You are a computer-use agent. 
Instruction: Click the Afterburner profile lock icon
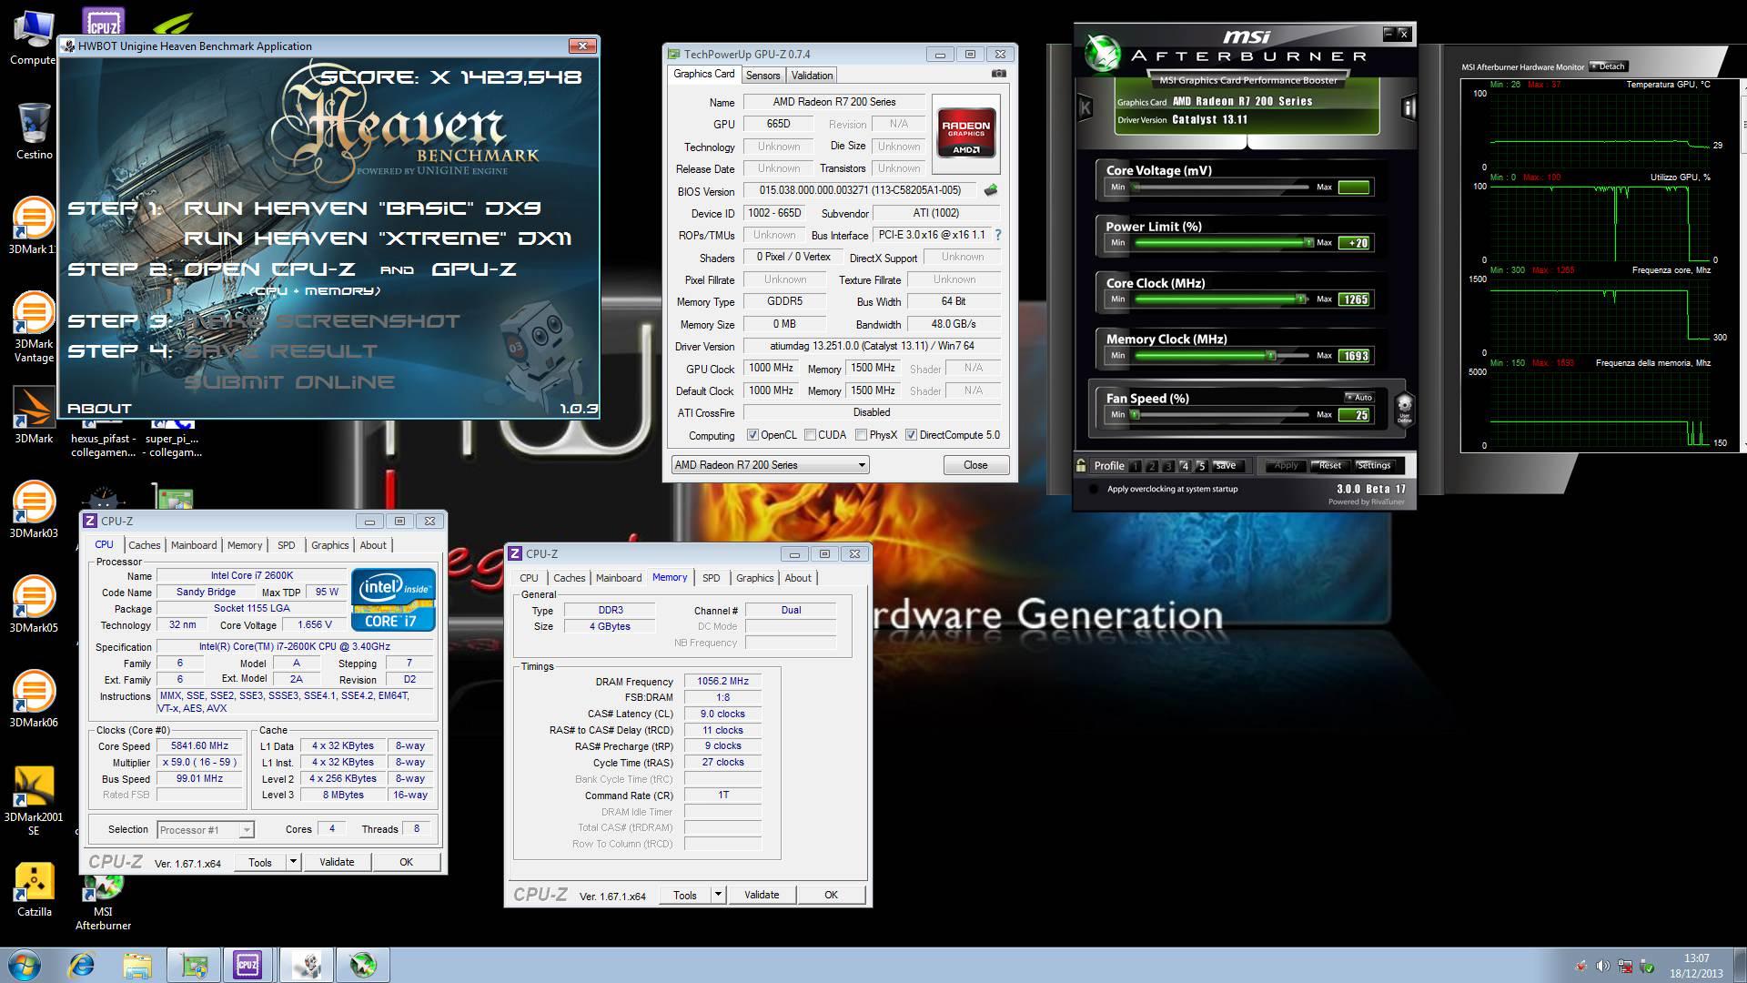pyautogui.click(x=1081, y=465)
